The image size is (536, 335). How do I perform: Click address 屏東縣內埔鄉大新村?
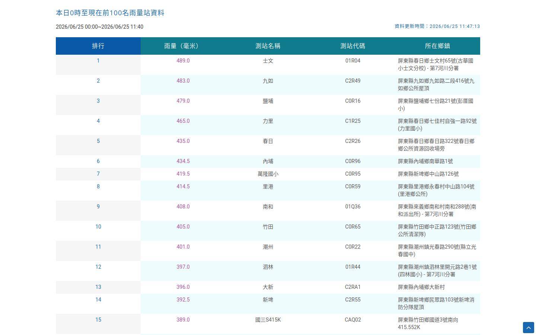[x=421, y=287]
